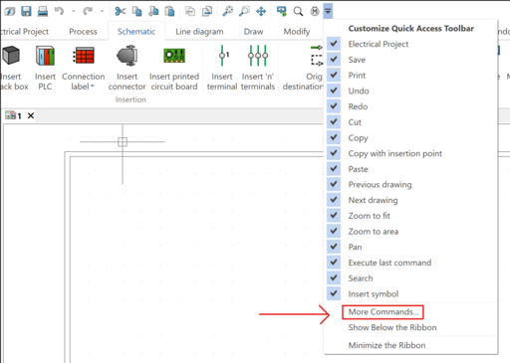The width and height of the screenshot is (510, 363).
Task: Click Insert terminal ribbon button
Action: (x=222, y=68)
